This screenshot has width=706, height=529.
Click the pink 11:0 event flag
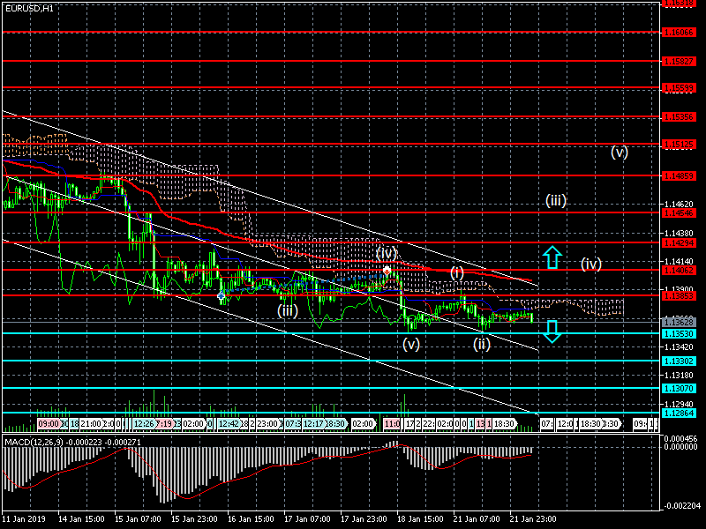click(x=392, y=424)
